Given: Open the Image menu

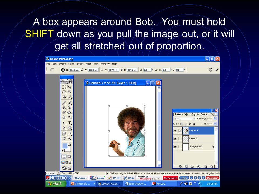Looking at the screenshot, I should (x=62, y=64).
